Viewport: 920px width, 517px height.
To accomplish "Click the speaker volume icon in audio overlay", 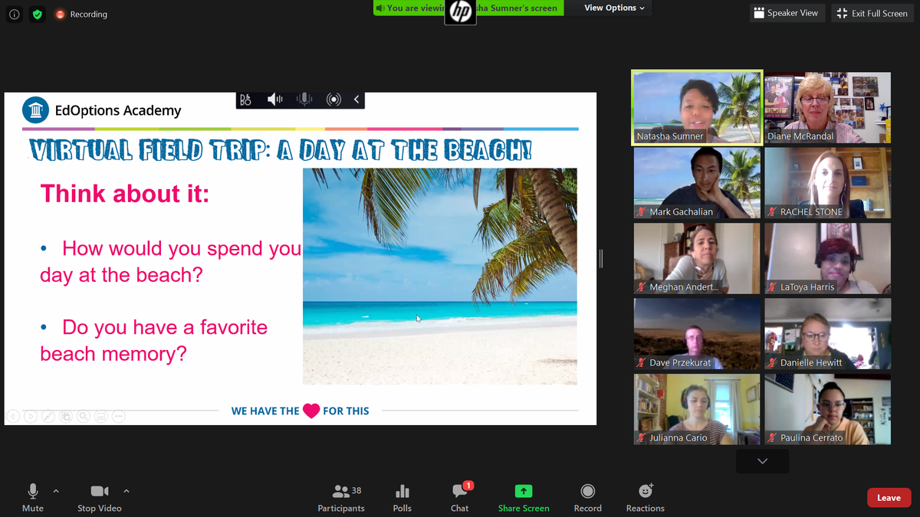I will pos(274,100).
